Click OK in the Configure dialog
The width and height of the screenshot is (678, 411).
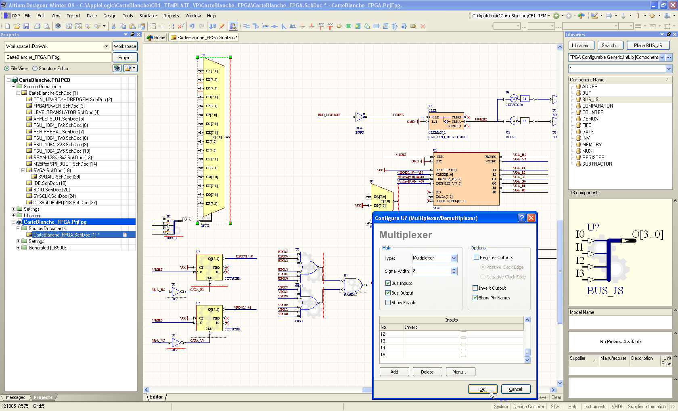(483, 389)
